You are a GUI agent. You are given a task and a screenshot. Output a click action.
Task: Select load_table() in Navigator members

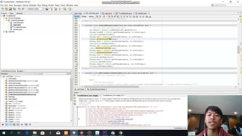pos(13,99)
